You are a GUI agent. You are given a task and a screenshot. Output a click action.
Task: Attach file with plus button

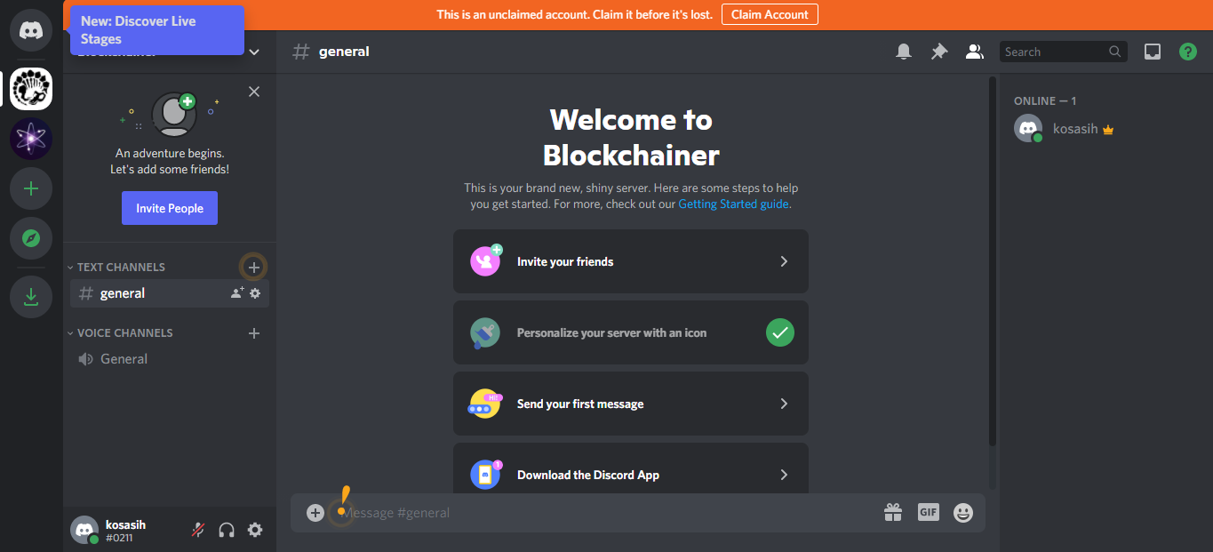(x=315, y=513)
